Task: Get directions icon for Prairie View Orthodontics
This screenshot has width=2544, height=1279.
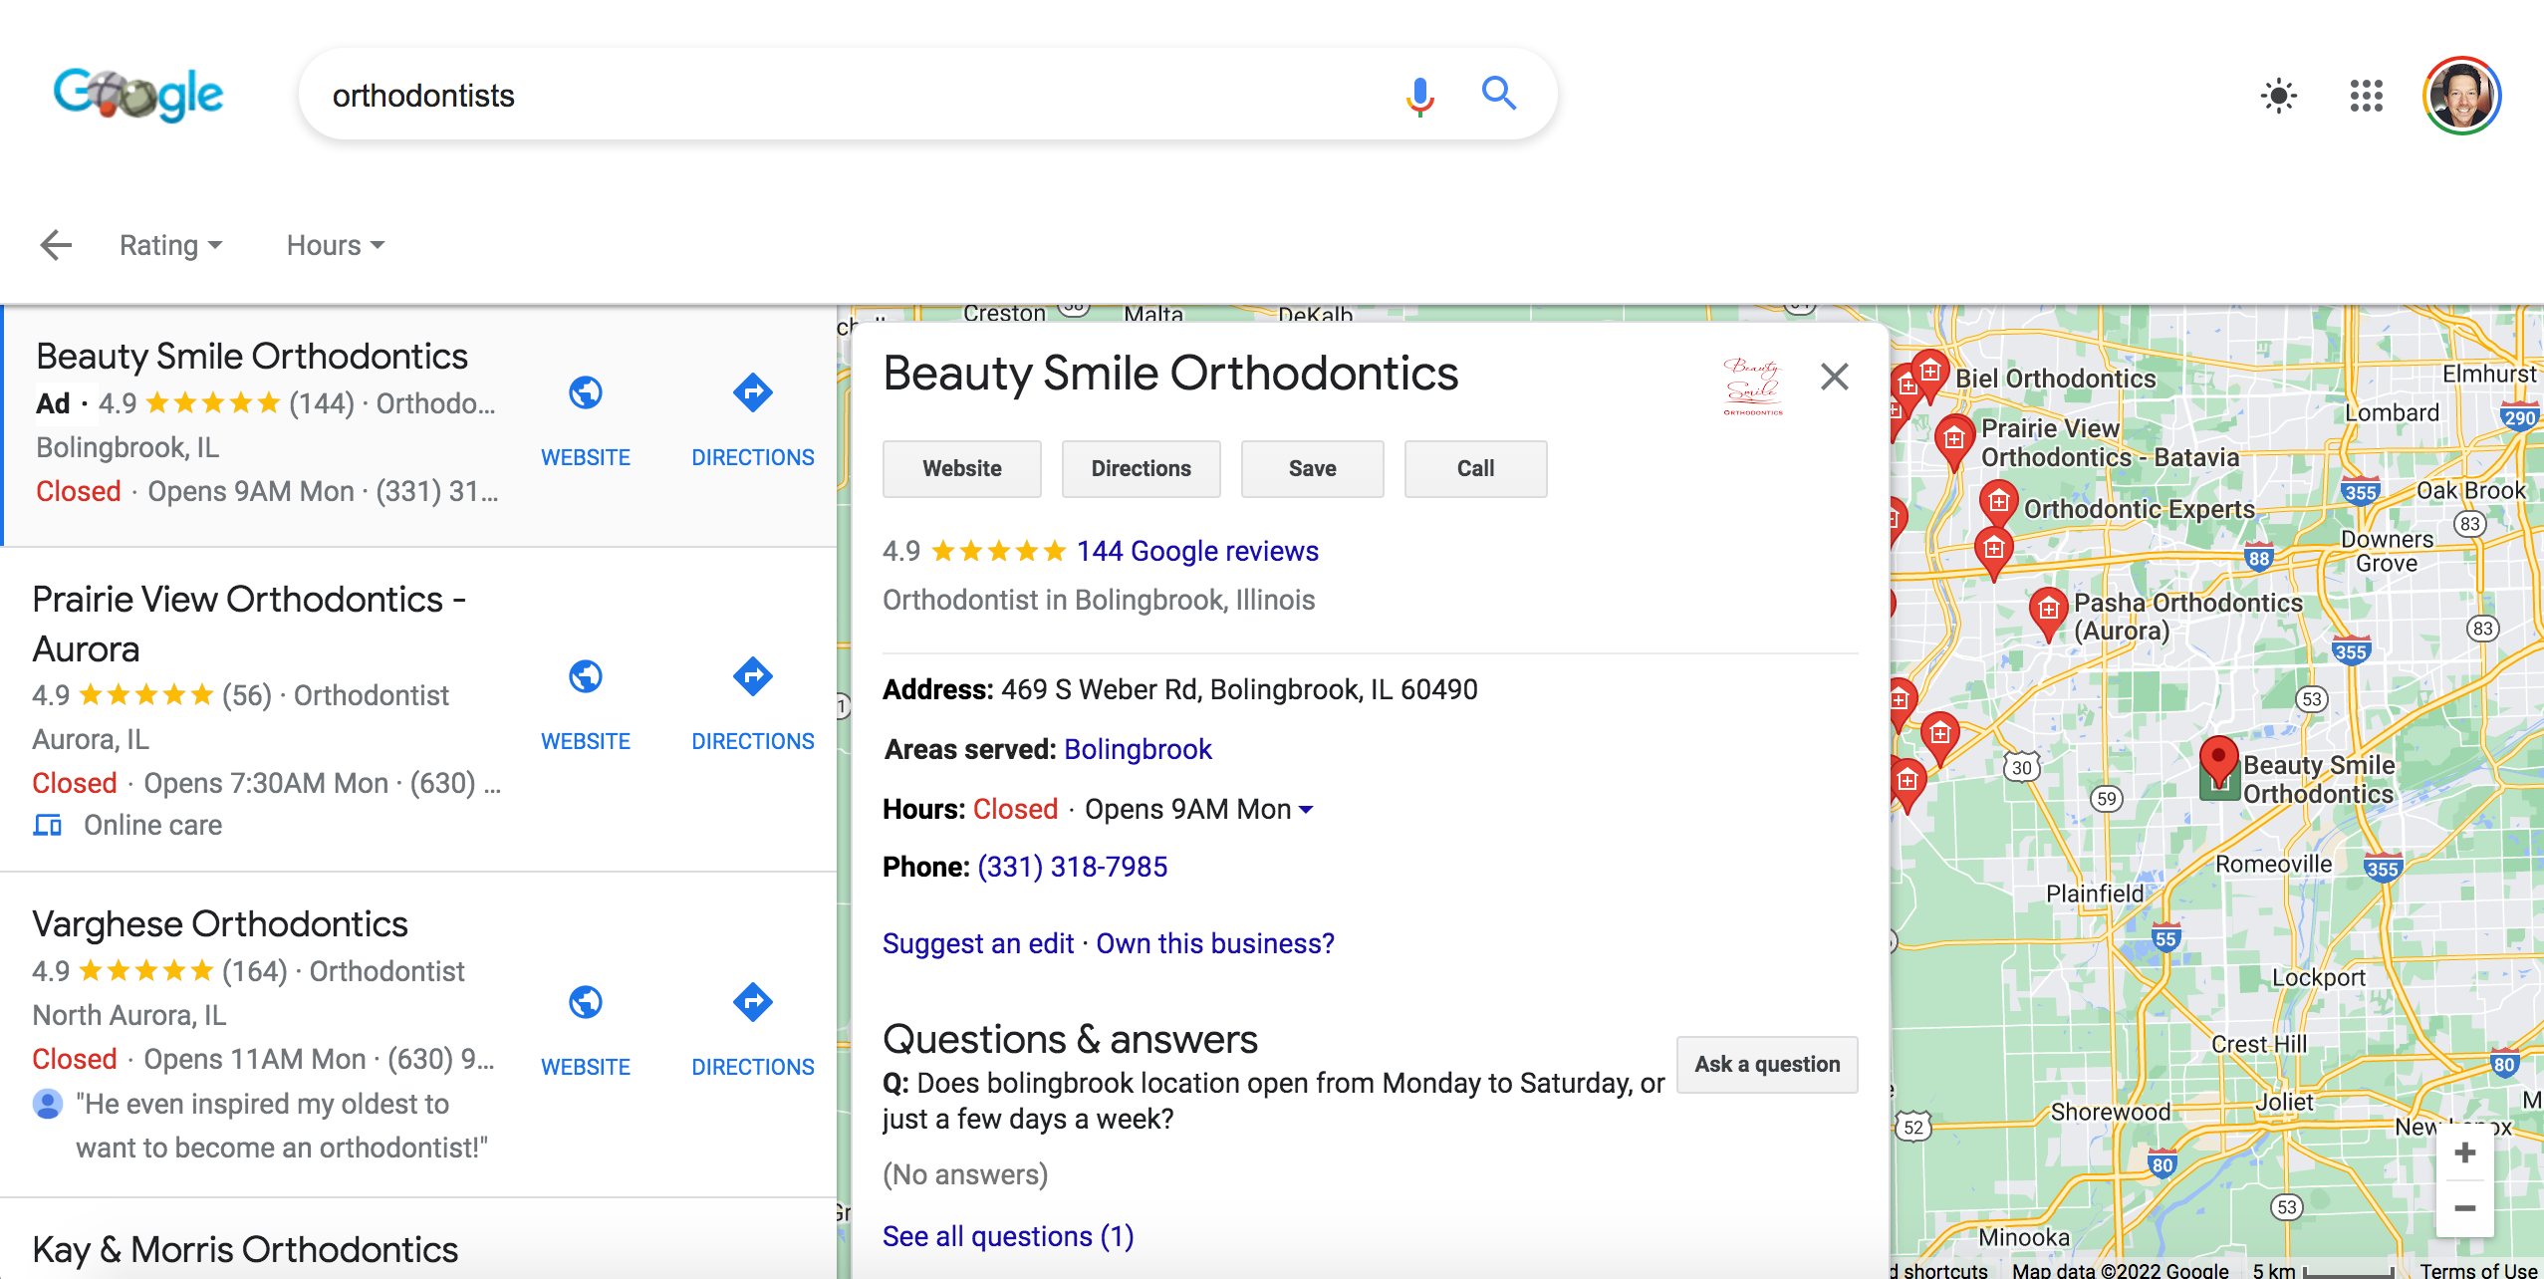Action: 753,676
